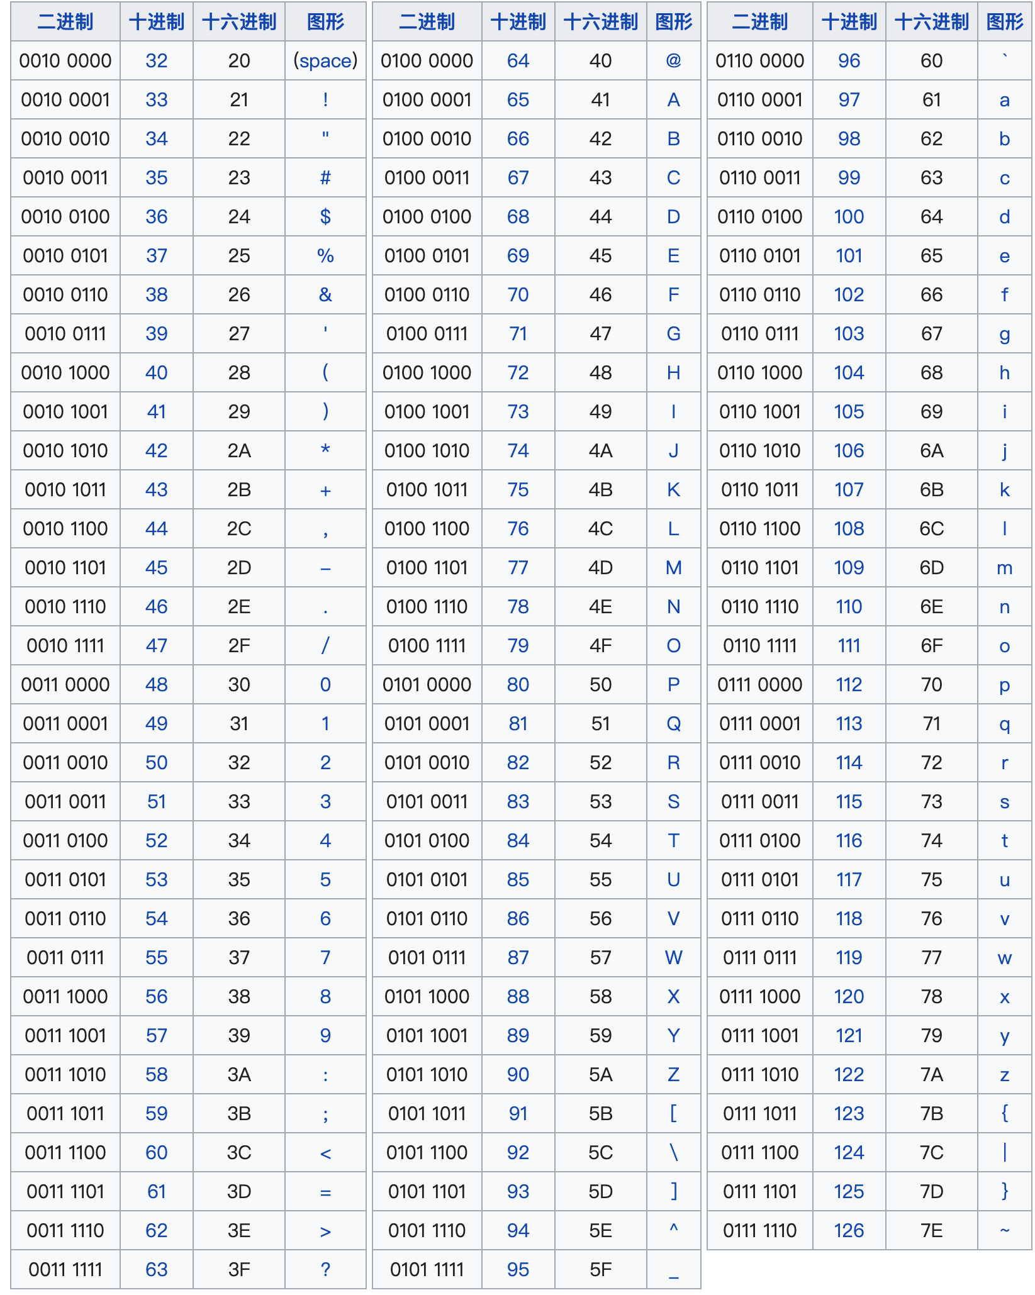The height and width of the screenshot is (1295, 1035).
Task: Select binary cell 0101 1111
Action: click(x=427, y=1270)
